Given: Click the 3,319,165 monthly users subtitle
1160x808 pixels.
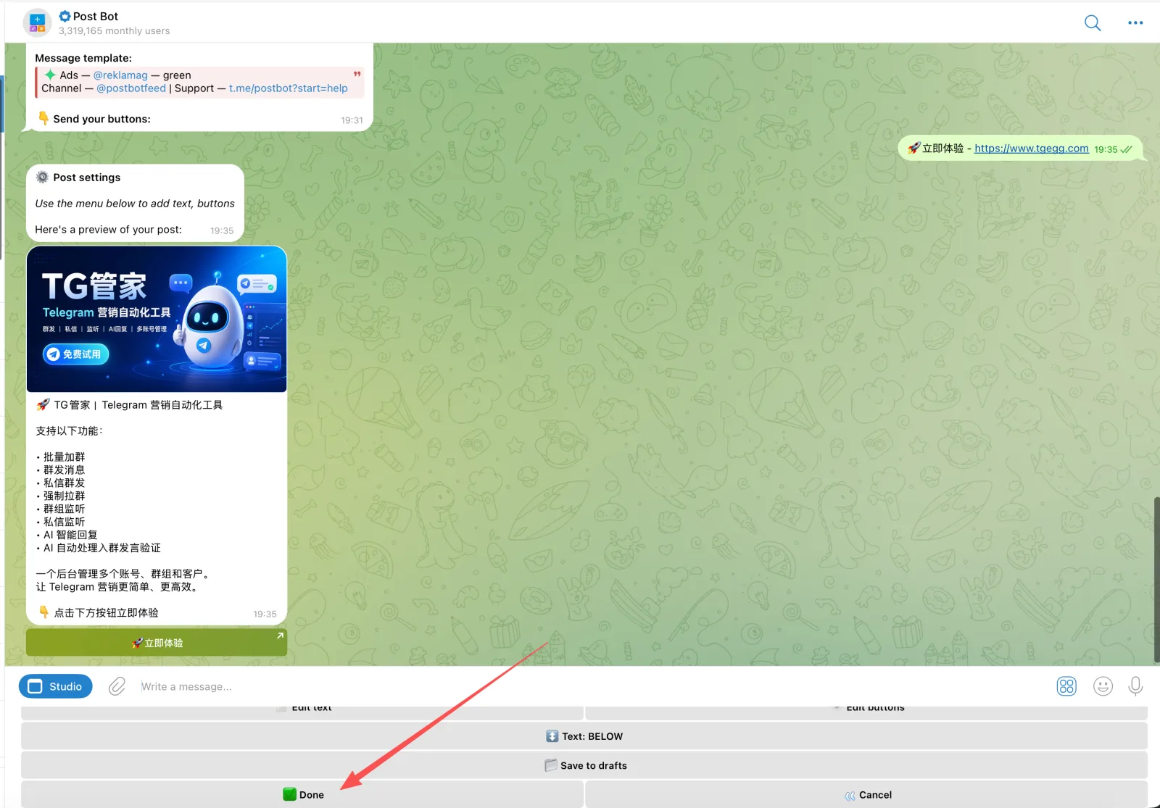Looking at the screenshot, I should [x=114, y=31].
